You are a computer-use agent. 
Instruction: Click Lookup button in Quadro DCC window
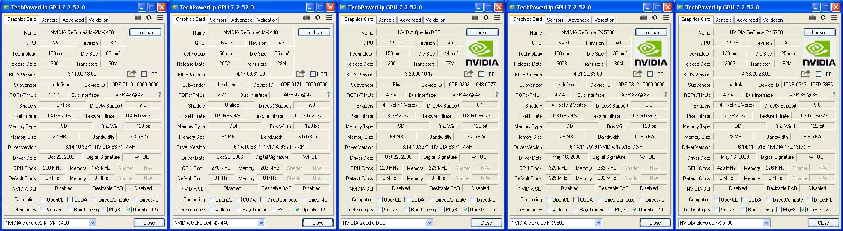click(x=482, y=32)
